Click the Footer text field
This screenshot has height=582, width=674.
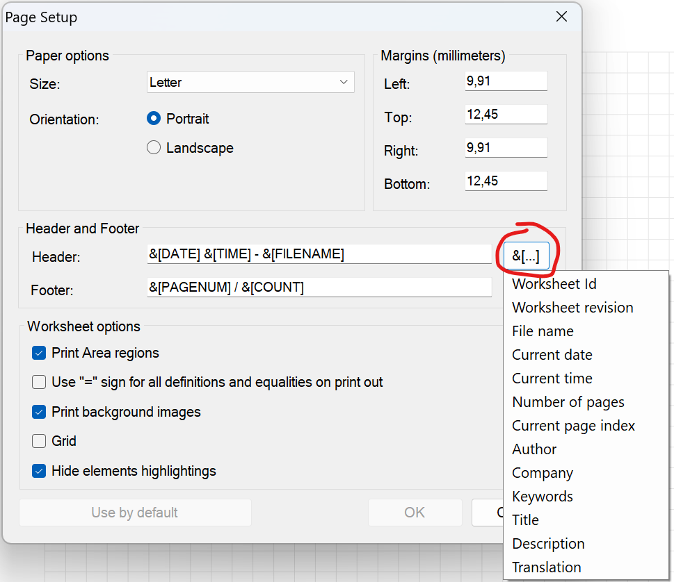coord(319,288)
